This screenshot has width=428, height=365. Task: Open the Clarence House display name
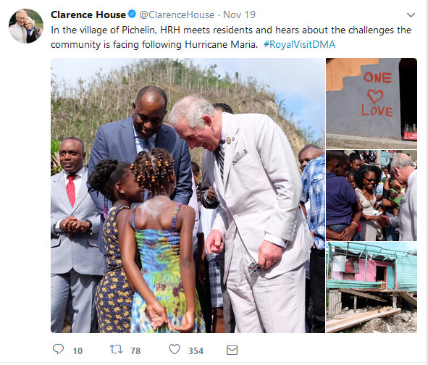[x=88, y=14]
